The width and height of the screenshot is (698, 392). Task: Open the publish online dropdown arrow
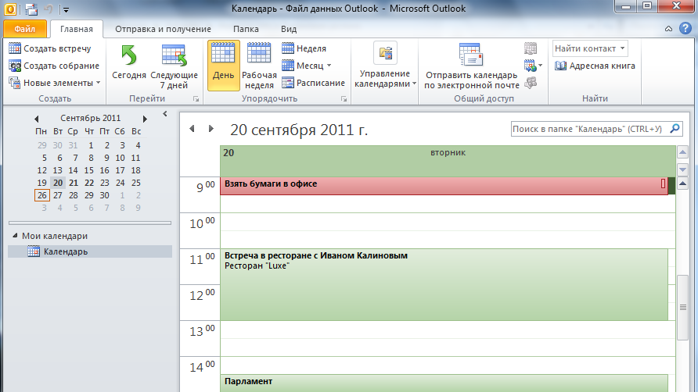541,66
